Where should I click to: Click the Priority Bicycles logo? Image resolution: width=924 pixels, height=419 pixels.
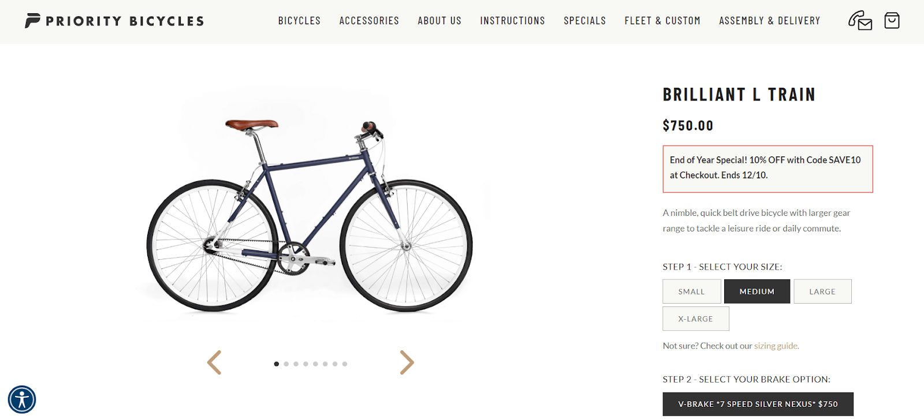click(114, 21)
